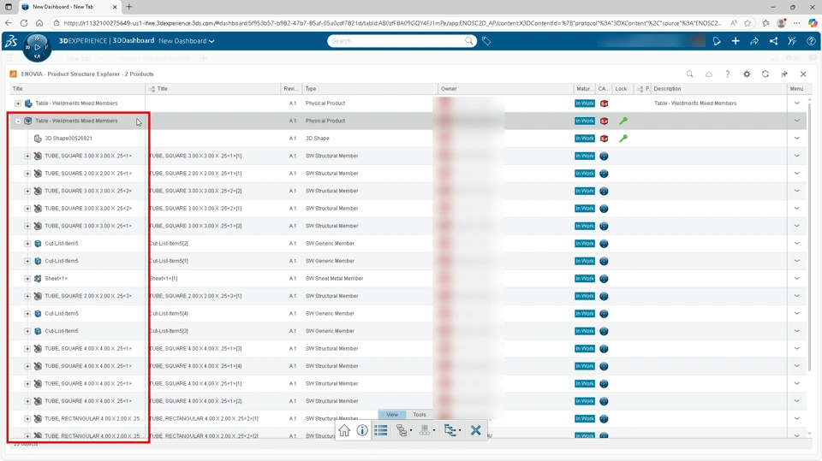Open dropdown arrow next to graph structure view icon
Image resolution: width=822 pixels, height=461 pixels.
(411, 430)
